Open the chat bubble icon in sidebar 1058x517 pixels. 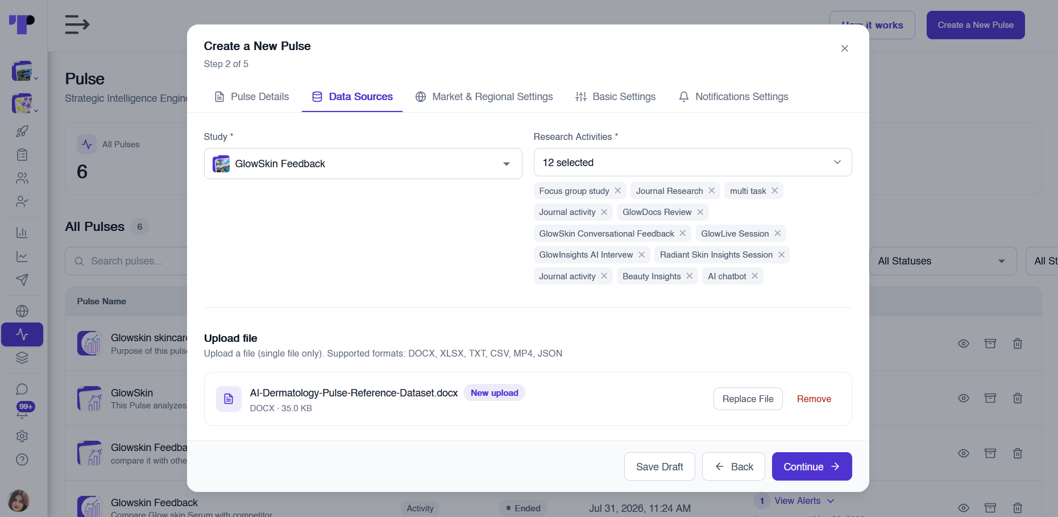[22, 389]
